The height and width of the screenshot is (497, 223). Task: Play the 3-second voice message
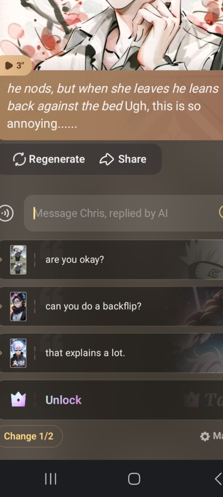(15, 65)
